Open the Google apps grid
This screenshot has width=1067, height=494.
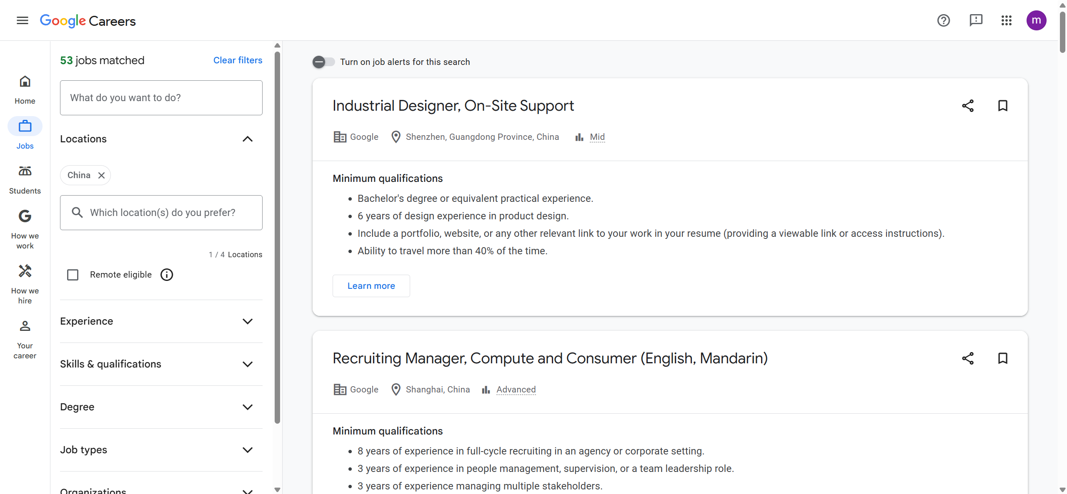pos(1006,20)
